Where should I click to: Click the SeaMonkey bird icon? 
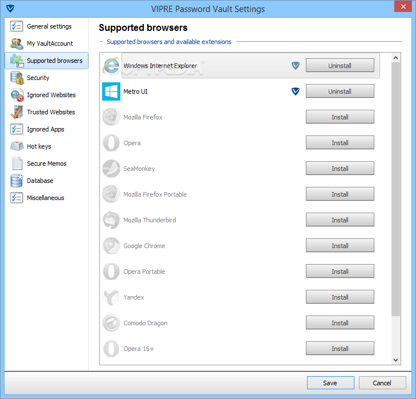pyautogui.click(x=111, y=169)
